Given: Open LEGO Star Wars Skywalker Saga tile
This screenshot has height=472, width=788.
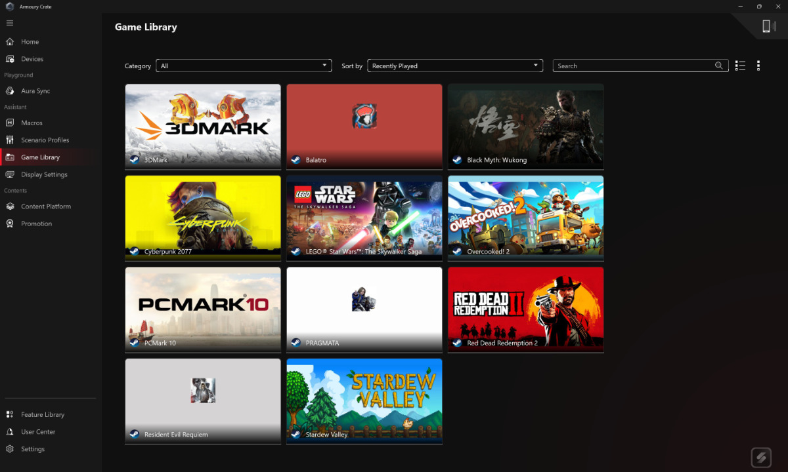Looking at the screenshot, I should tap(364, 218).
